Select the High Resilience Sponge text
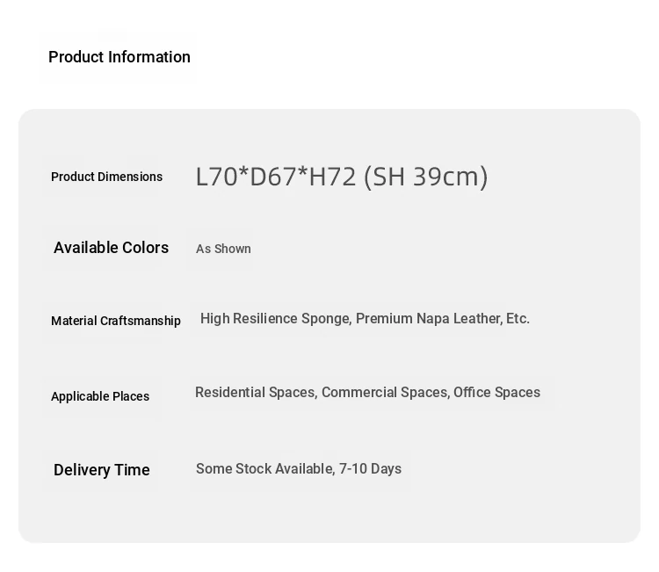Screen dimensions: 659x572 [x=275, y=319]
